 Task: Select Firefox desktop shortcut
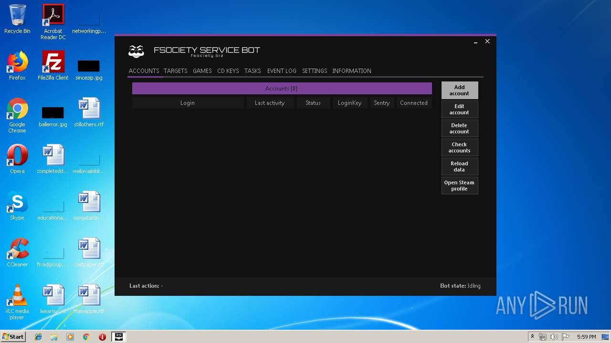(17, 66)
